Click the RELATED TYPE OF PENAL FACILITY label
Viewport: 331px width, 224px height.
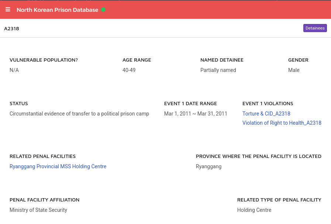point(279,200)
